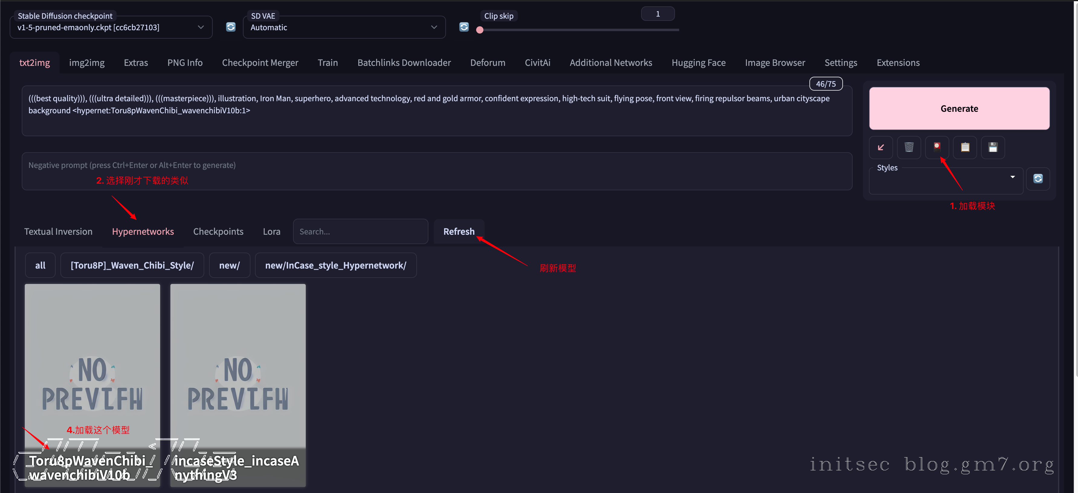Toggle the extra networks card icon
This screenshot has height=493, width=1078.
937,147
